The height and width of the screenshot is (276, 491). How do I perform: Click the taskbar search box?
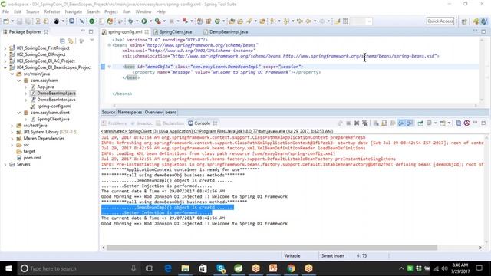tap(78, 268)
